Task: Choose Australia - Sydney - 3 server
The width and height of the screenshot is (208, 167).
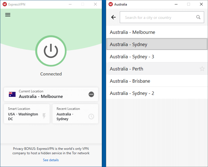Action: pyautogui.click(x=157, y=57)
